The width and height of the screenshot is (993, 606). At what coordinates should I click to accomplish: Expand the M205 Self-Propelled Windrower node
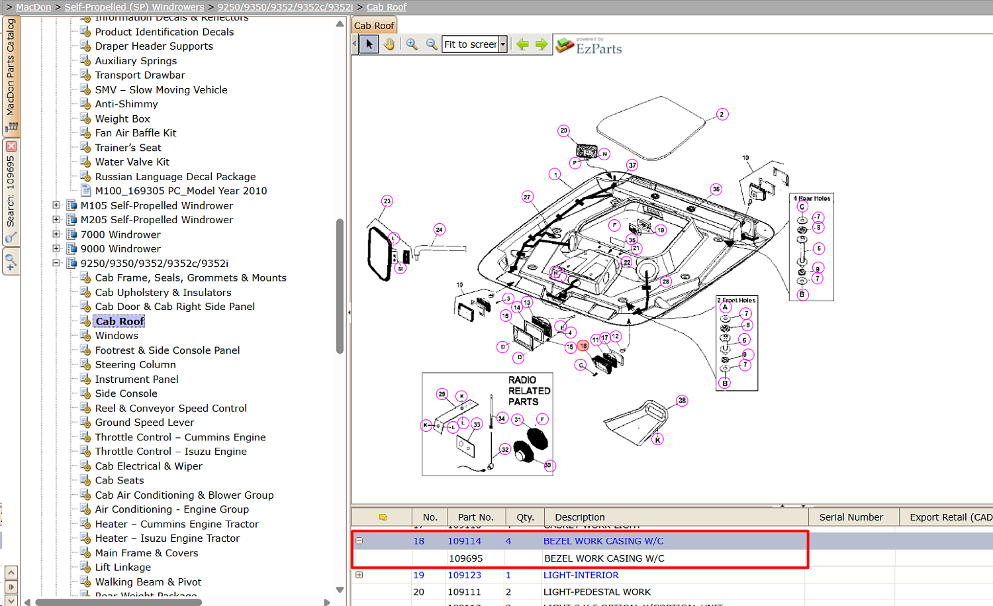(56, 220)
